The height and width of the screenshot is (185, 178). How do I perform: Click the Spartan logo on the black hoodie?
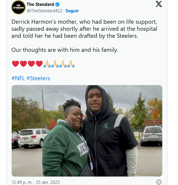[x=105, y=126]
